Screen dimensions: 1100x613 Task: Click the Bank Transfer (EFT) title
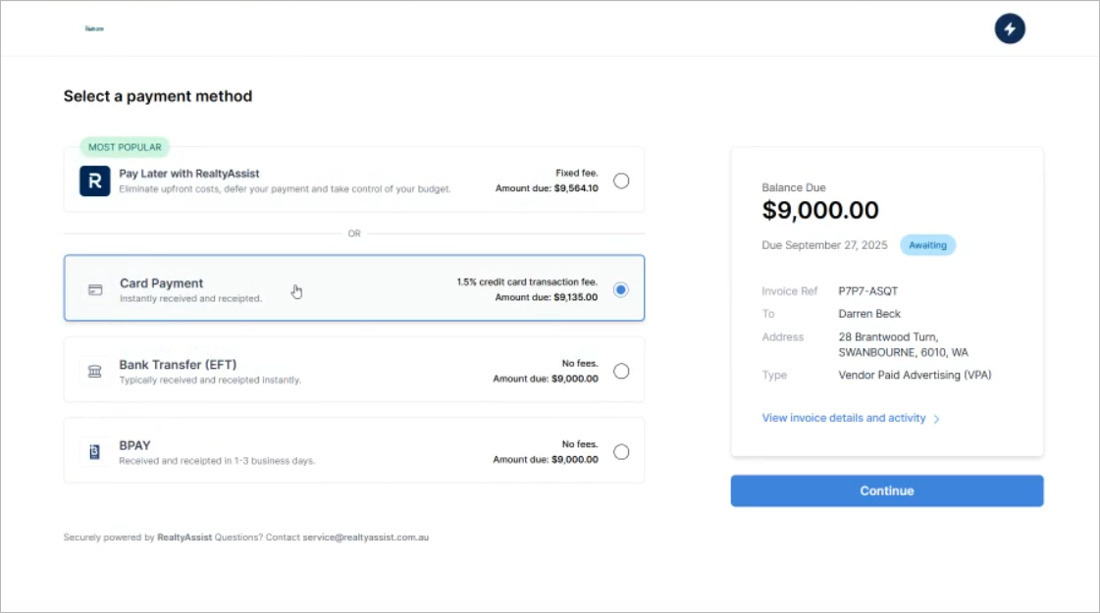click(x=178, y=365)
